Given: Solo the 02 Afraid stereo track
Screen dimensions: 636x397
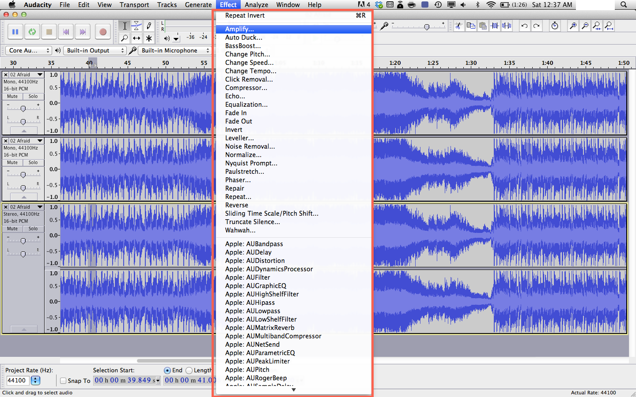Looking at the screenshot, I should coord(33,228).
